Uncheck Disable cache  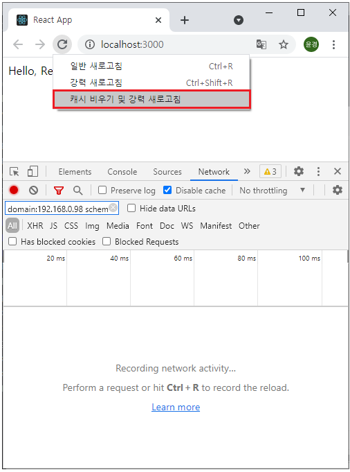(x=167, y=190)
